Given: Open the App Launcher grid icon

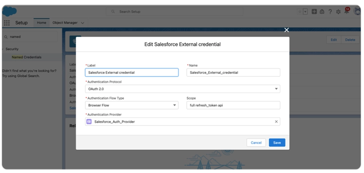Looking at the screenshot, I should pyautogui.click(x=7, y=23).
